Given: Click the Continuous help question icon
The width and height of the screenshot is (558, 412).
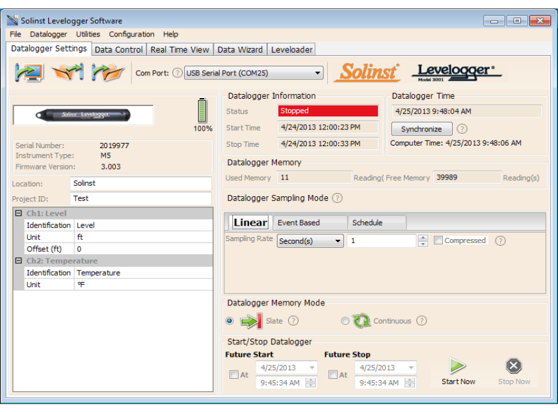Looking at the screenshot, I should click(x=421, y=321).
